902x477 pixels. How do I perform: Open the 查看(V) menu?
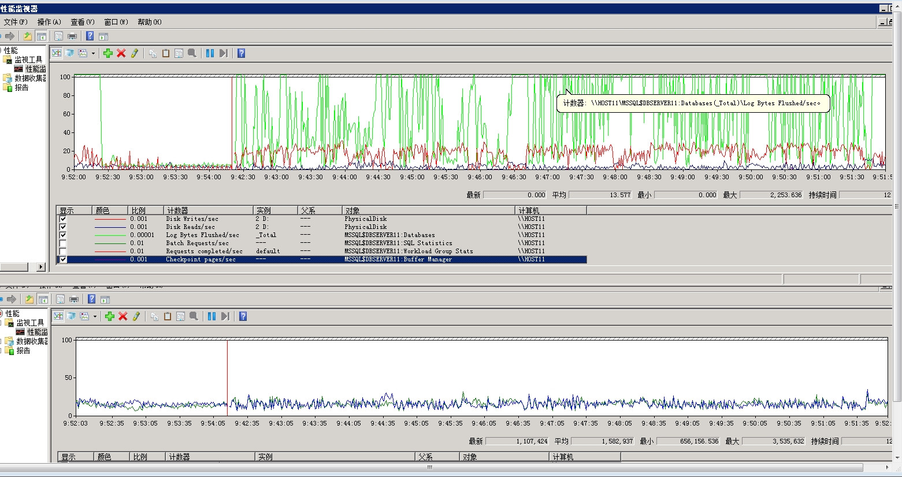click(83, 22)
